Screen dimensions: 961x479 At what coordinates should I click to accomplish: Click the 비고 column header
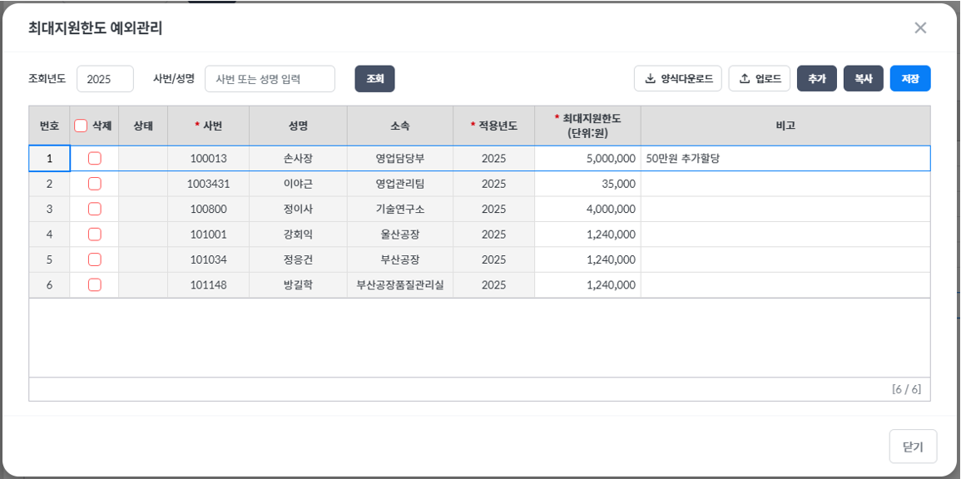(x=785, y=126)
